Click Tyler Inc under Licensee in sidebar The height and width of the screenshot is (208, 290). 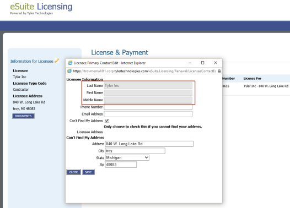pos(20,77)
